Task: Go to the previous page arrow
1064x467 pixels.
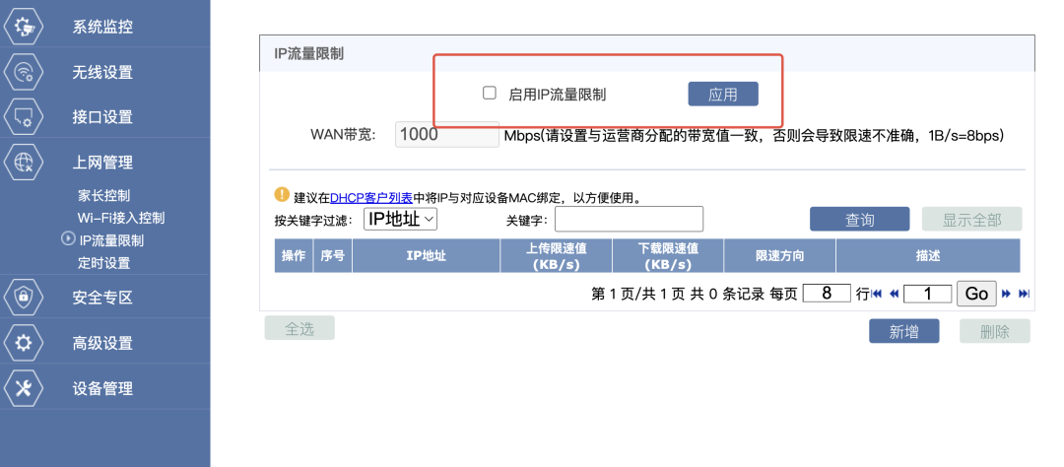Action: [x=894, y=294]
